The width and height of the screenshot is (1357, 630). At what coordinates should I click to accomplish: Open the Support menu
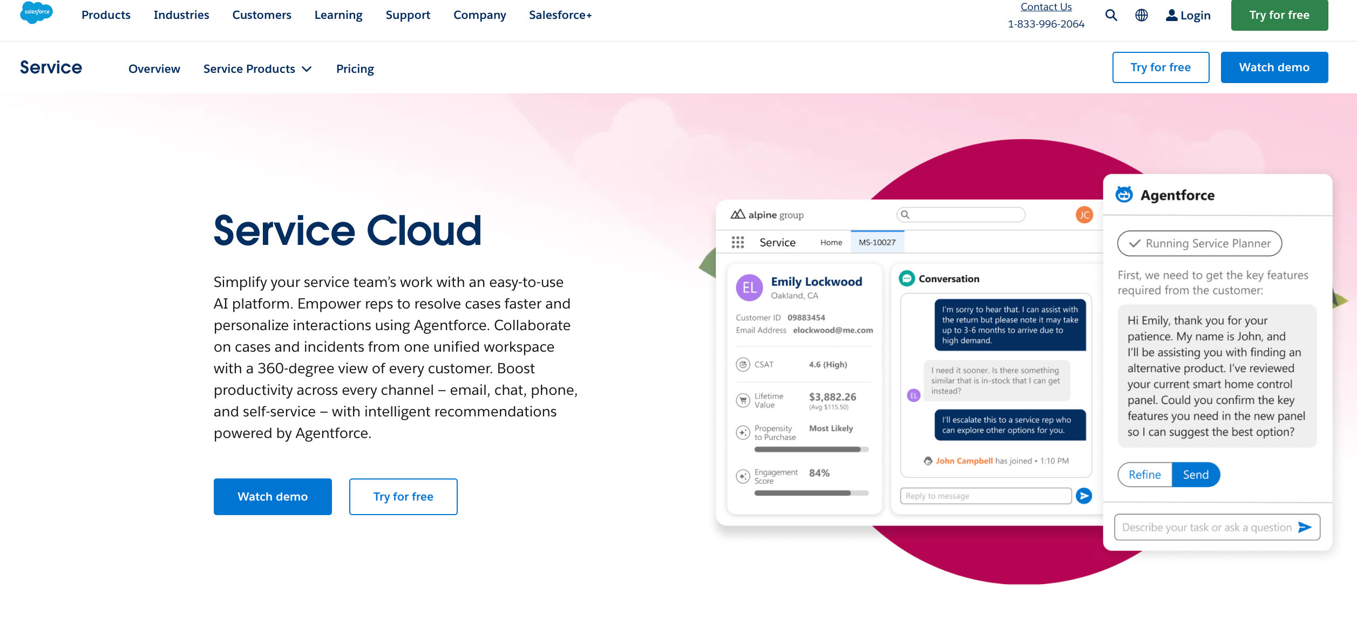click(408, 15)
